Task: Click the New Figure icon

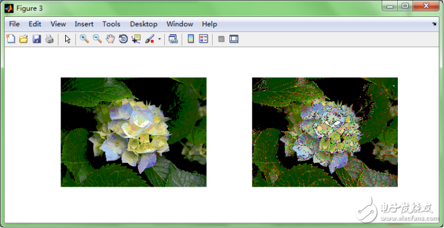Action: click(x=10, y=39)
